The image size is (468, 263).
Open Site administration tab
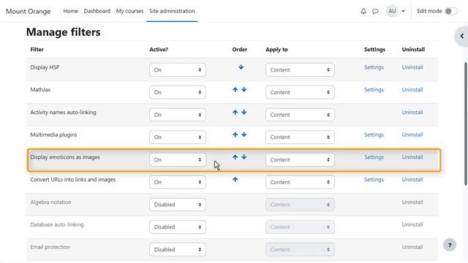(172, 11)
